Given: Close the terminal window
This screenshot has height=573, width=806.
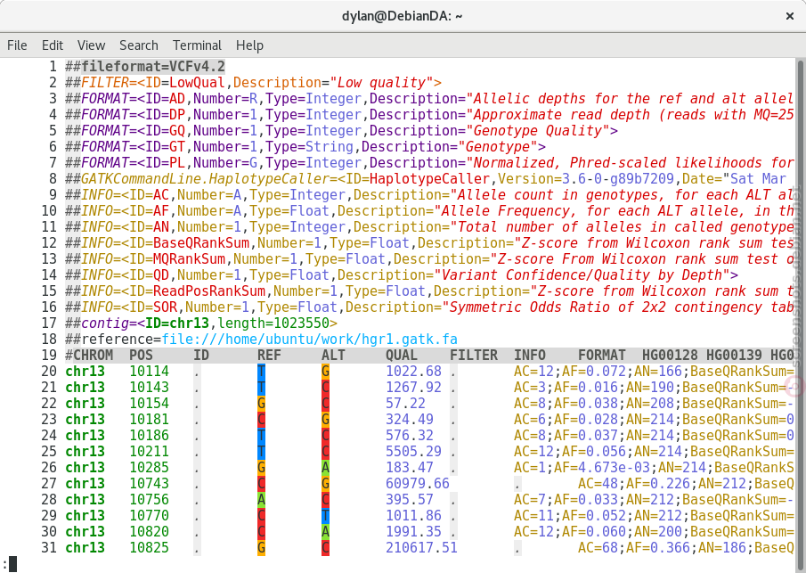Looking at the screenshot, I should point(790,16).
